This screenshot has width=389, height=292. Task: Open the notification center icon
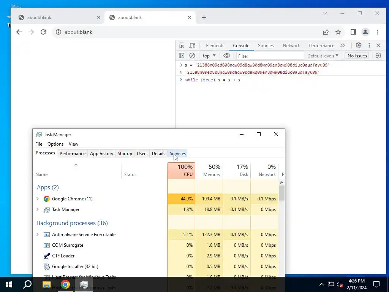click(376, 284)
